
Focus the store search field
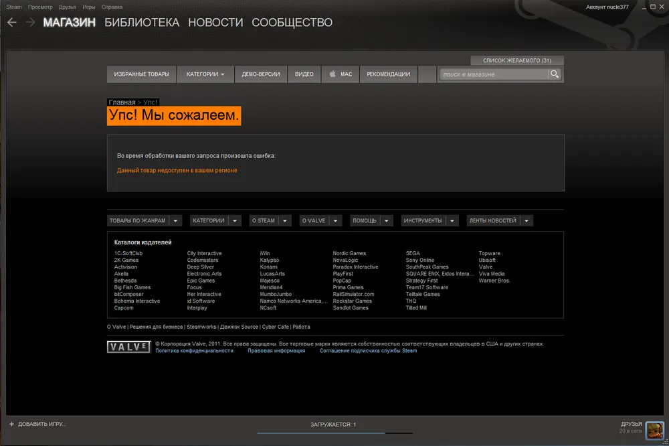(494, 74)
